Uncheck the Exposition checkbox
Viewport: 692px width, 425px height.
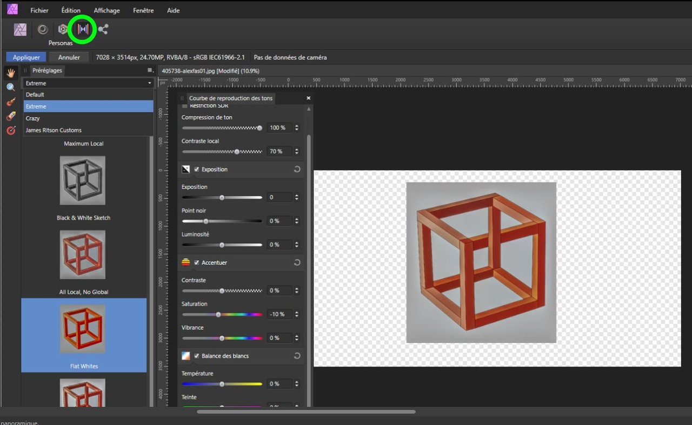tap(197, 170)
